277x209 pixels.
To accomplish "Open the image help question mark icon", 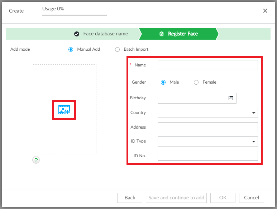I will [x=36, y=160].
